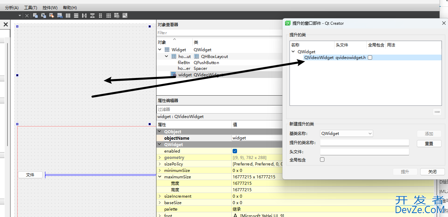This screenshot has height=217, width=448.
Task: Close the left side panel with X
Action: (x=5, y=24)
